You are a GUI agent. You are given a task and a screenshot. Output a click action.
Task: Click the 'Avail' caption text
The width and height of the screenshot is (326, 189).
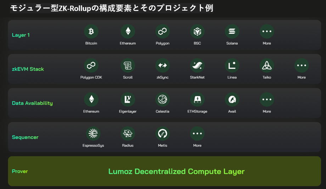232,111
